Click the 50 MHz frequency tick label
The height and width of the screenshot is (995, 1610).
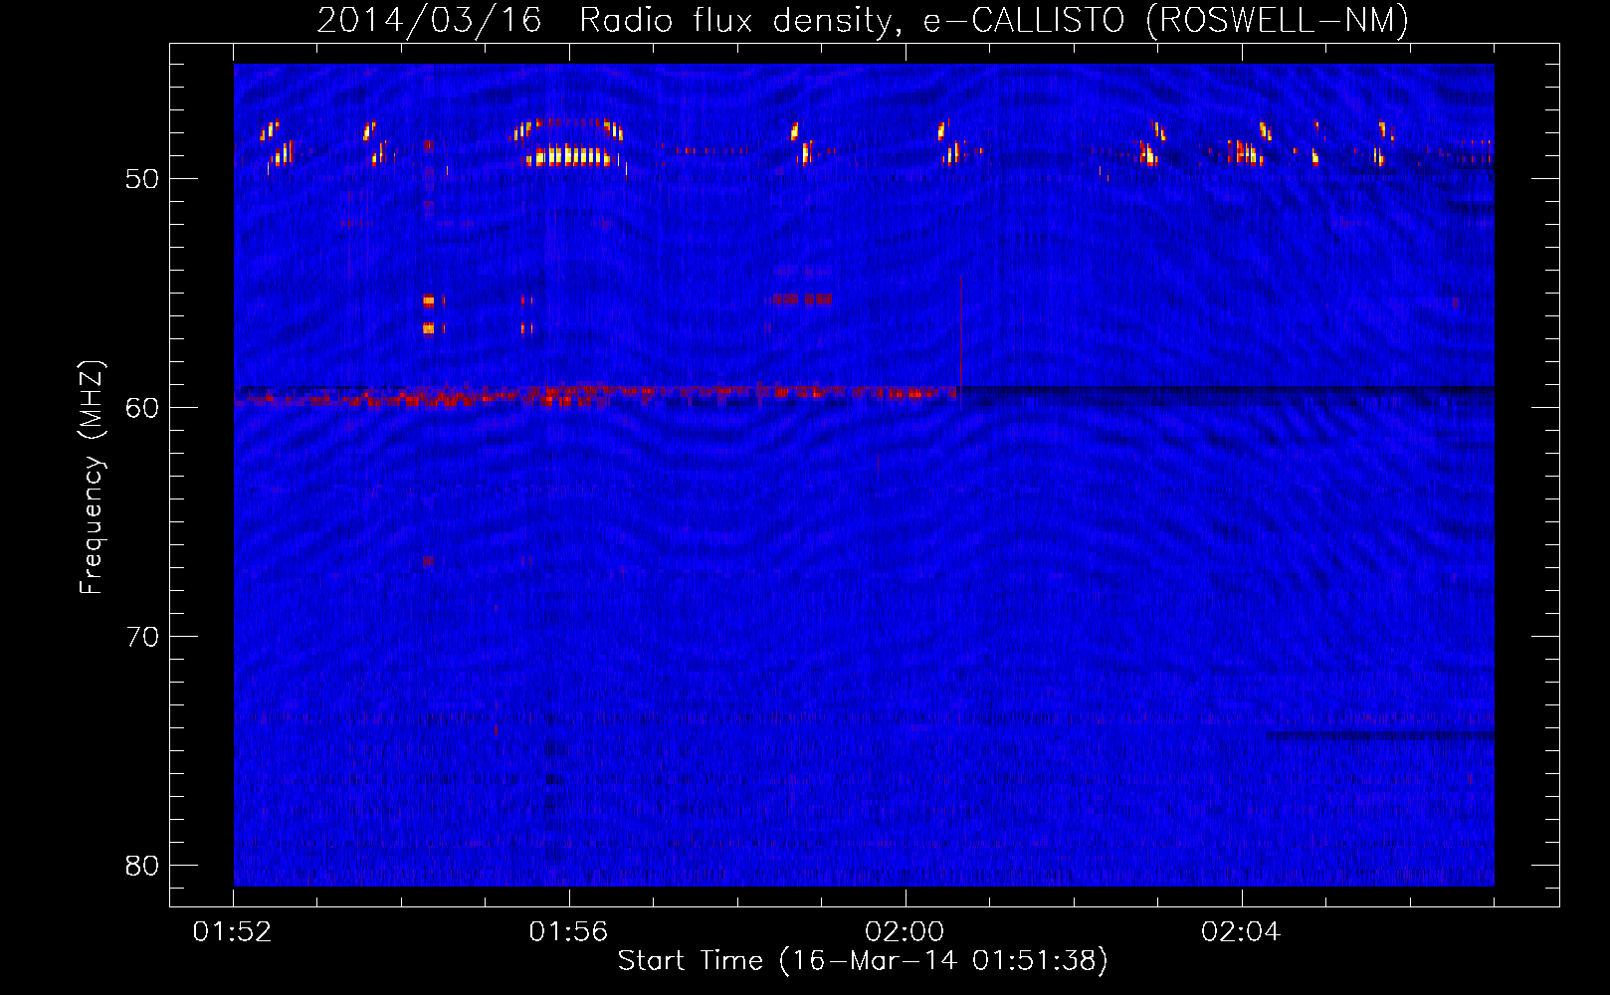tap(142, 179)
